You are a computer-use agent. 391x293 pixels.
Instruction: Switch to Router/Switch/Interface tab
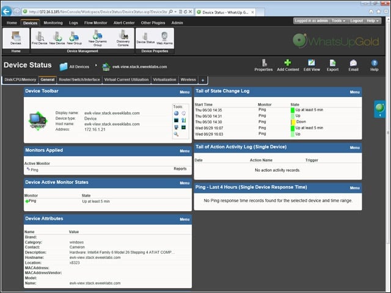tap(79, 80)
